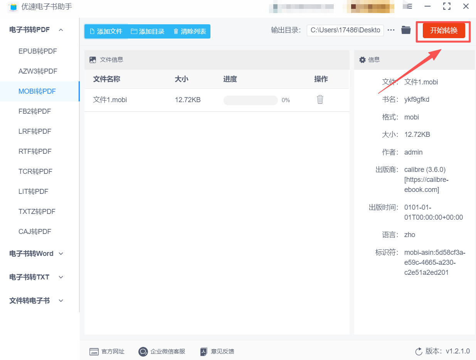The height and width of the screenshot is (360, 476).
Task: Click the 开始转换 start button
Action: 444,31
